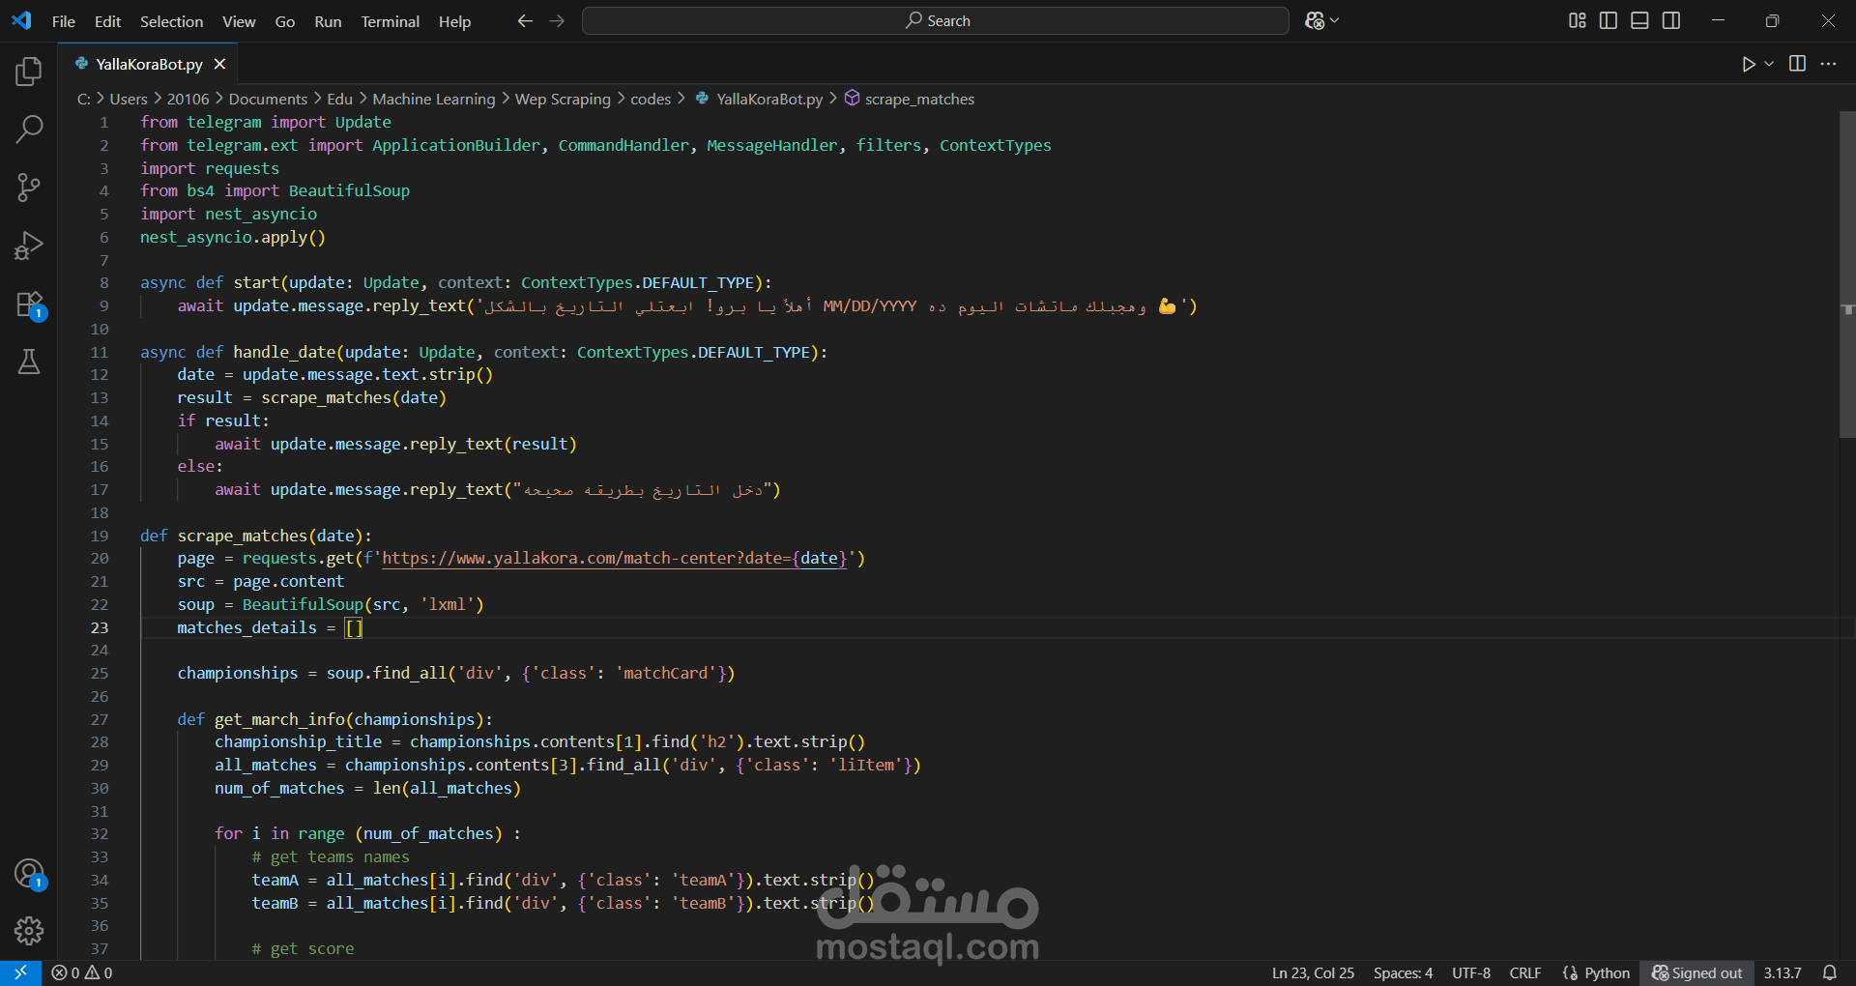Click the VS Code logo icon
This screenshot has width=1856, height=986.
point(21,20)
